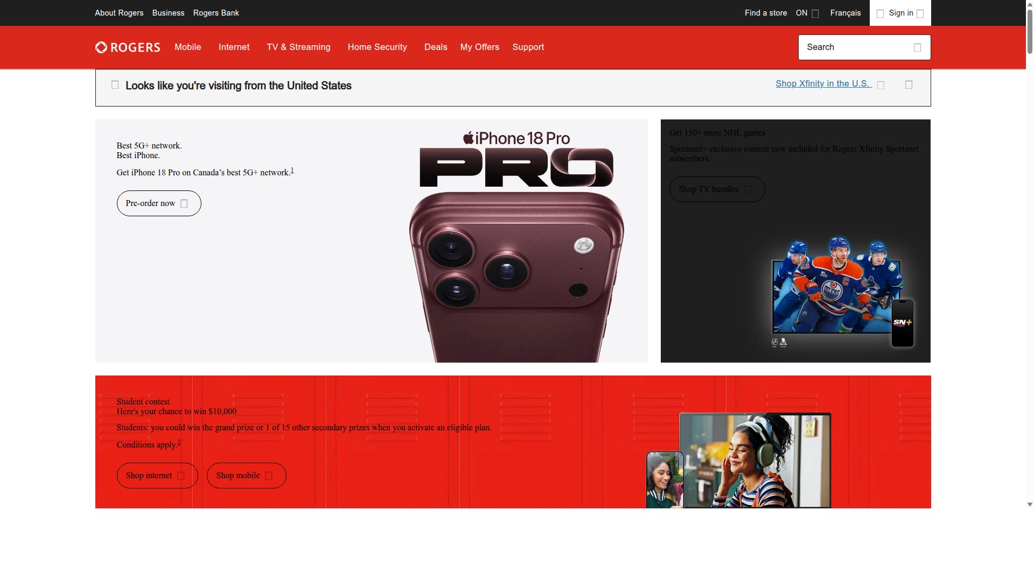Viewport: 1034px width, 581px height.
Task: Expand the Sign in dropdown chevron
Action: pos(920,14)
